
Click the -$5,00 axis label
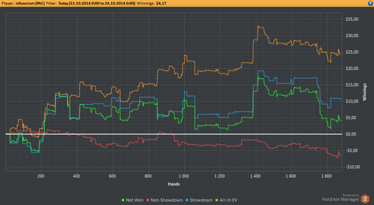pos(352,150)
